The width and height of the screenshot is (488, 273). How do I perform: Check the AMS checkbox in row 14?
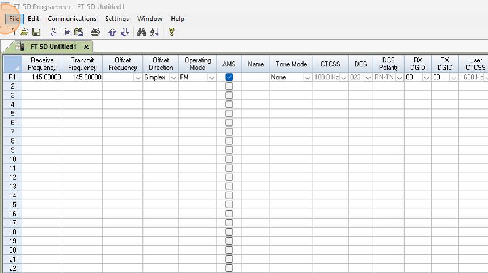point(229,195)
